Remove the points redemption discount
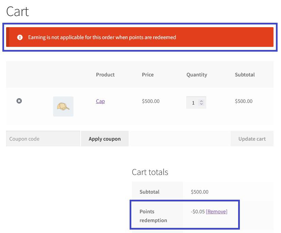 pyautogui.click(x=216, y=211)
